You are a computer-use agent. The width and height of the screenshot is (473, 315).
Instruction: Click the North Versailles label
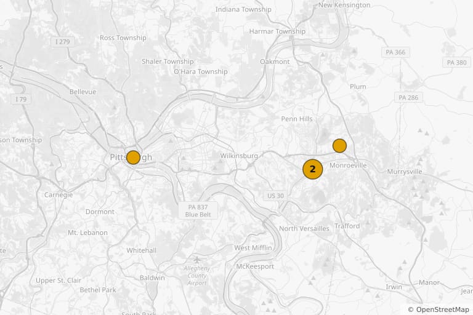click(x=304, y=228)
